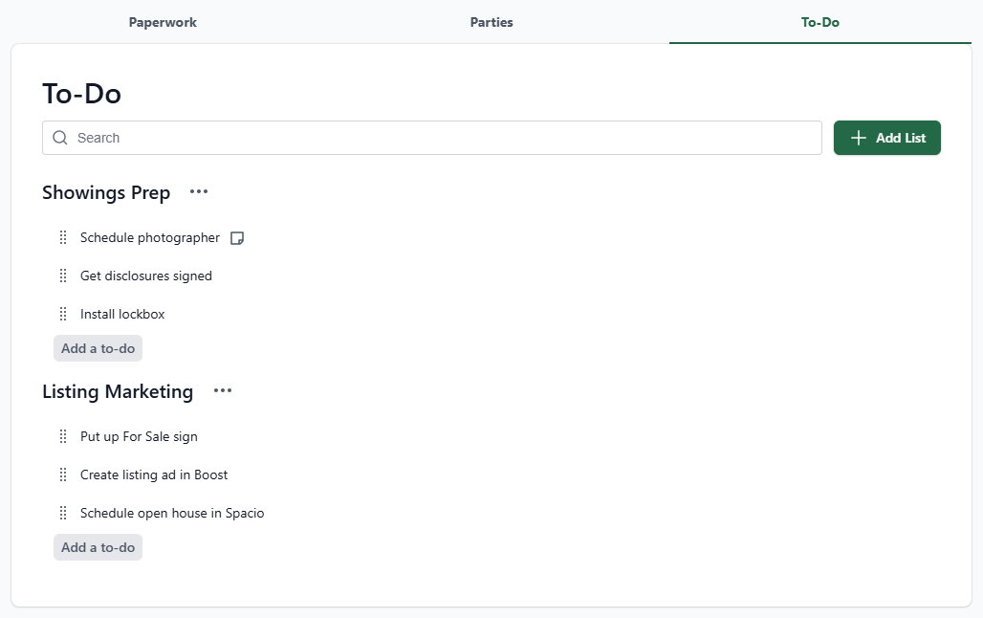Click the drag handle beside Install lockbox

(x=63, y=314)
